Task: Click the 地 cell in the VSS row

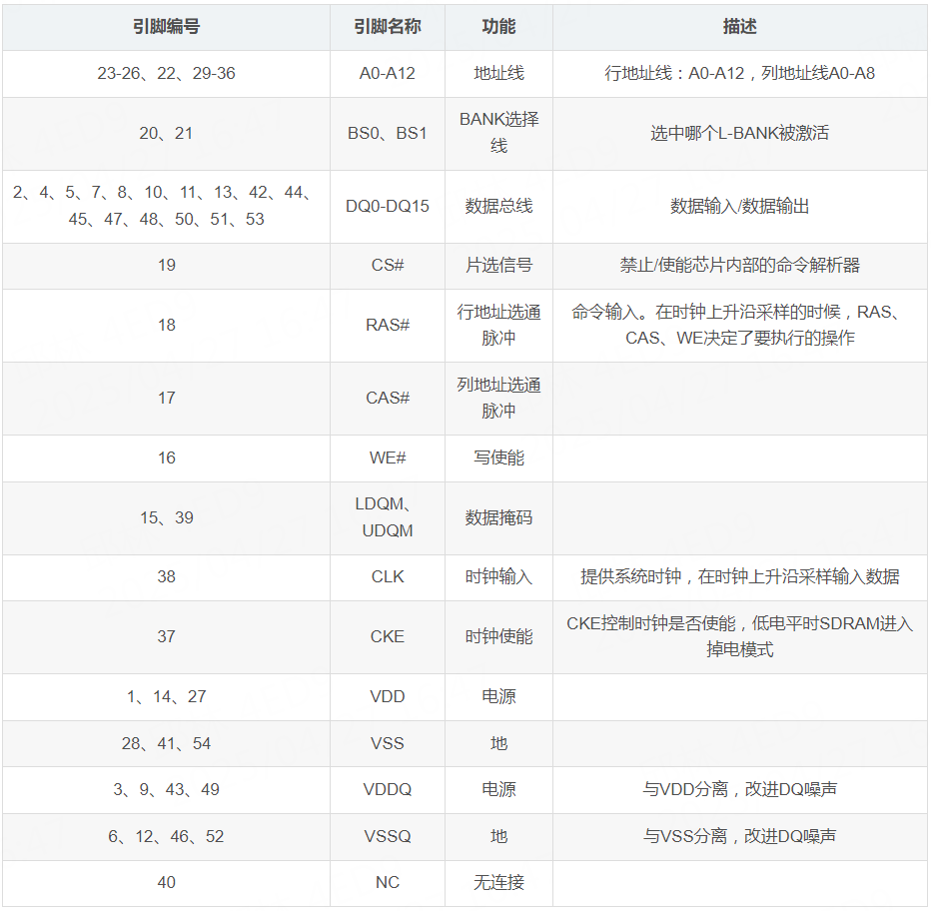Action: [498, 743]
